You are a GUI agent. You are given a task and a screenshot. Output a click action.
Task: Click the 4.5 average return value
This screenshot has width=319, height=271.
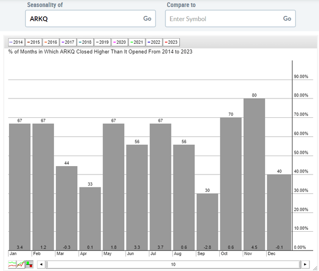coord(254,247)
